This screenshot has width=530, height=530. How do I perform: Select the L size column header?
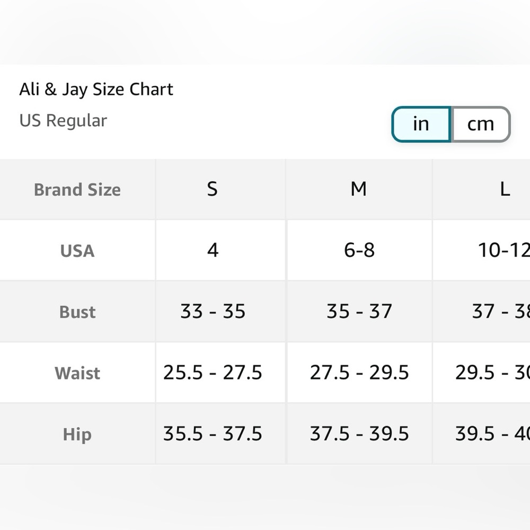(x=482, y=189)
